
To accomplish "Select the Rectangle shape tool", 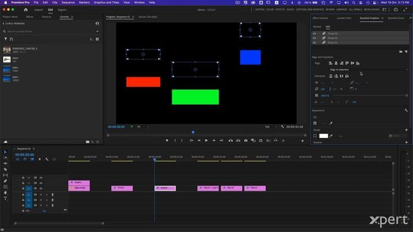I will [x=5, y=187].
